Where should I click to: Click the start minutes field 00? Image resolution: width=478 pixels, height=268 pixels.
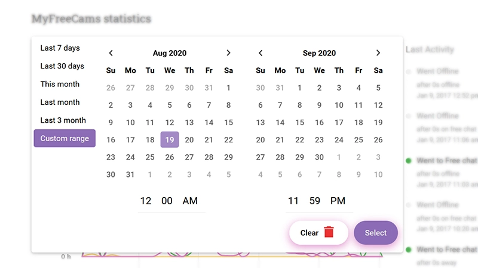tap(167, 201)
